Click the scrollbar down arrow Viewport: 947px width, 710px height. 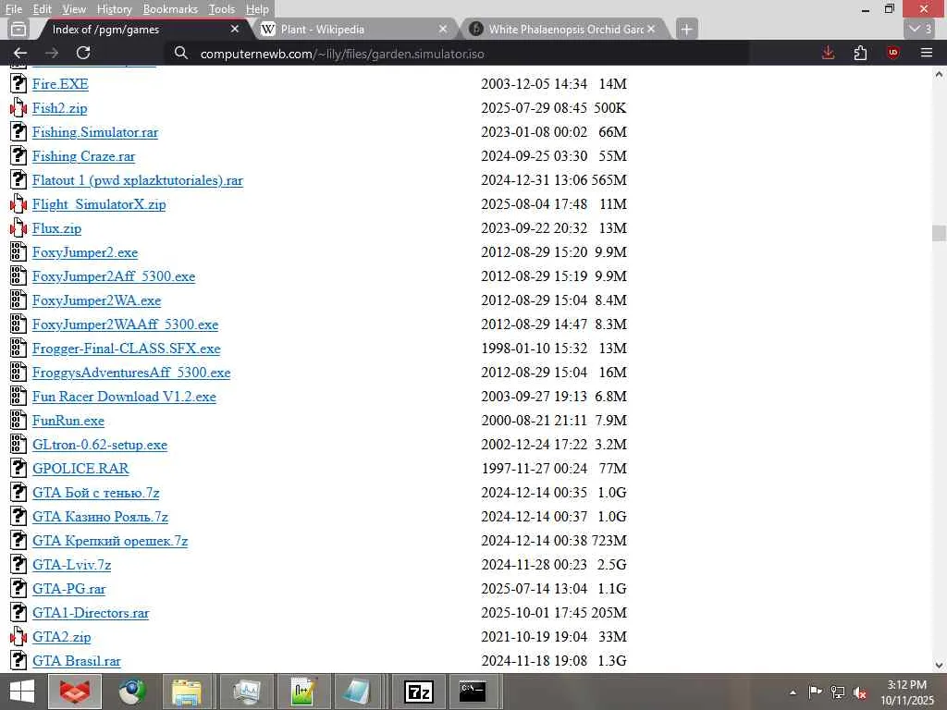939,666
